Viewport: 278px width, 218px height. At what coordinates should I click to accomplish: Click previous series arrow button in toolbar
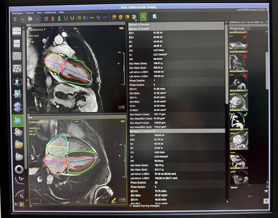click(x=23, y=19)
